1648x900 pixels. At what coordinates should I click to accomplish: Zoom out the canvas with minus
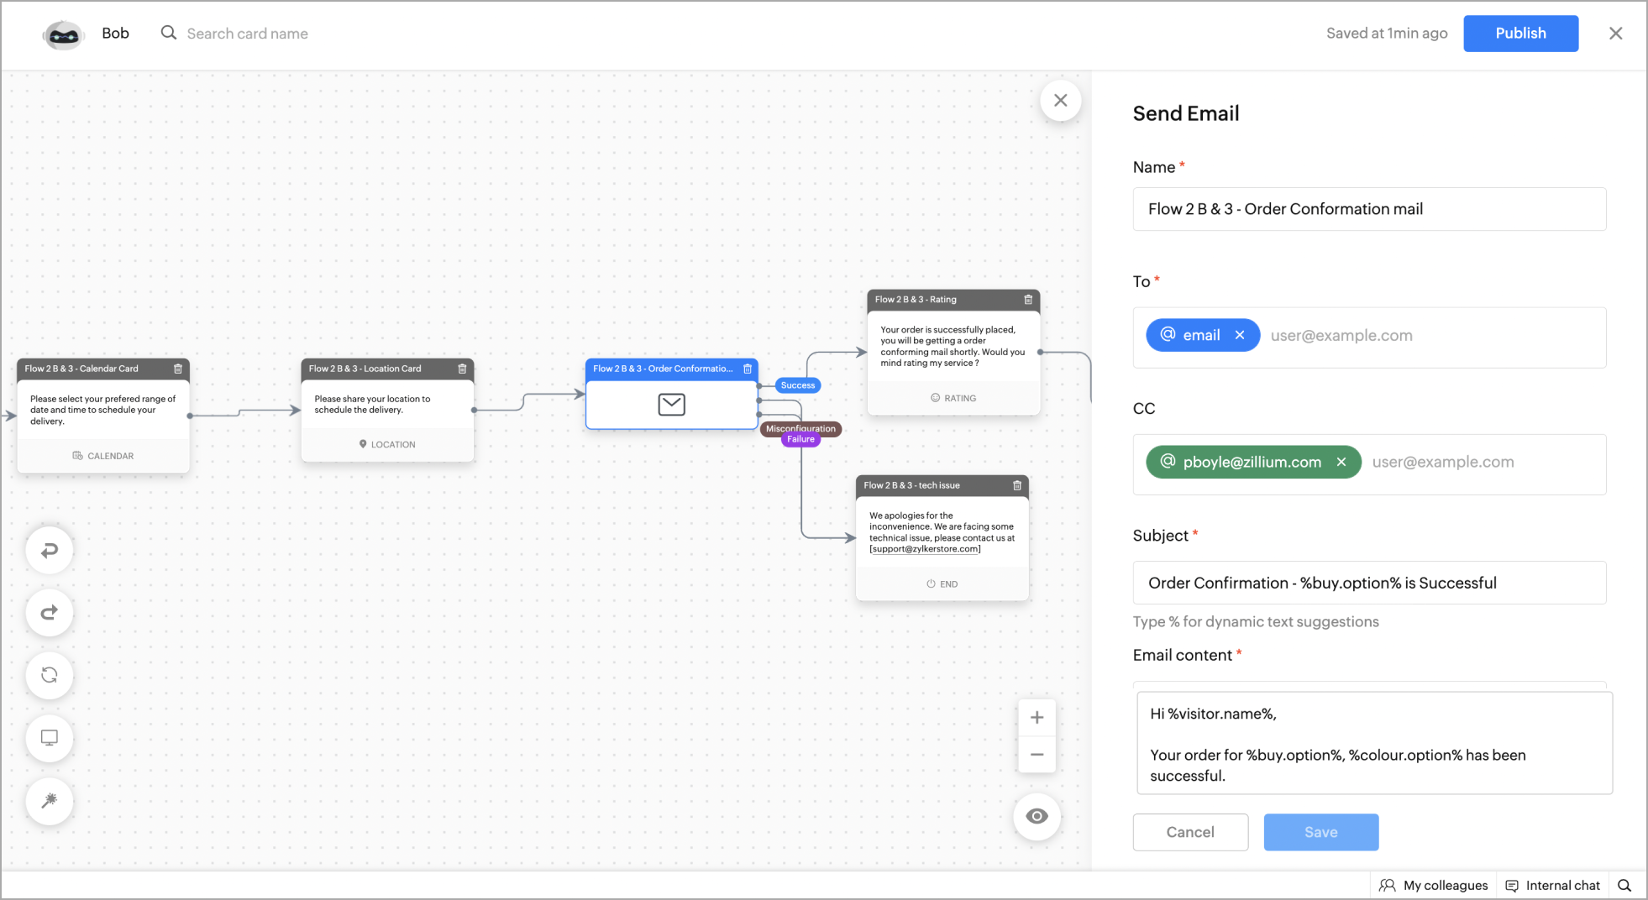point(1037,755)
